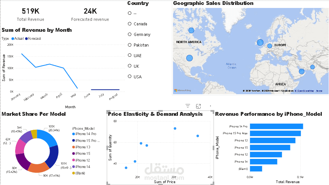Open the filters icon above Price Elasticity chart
The image size is (329, 185).
coord(187,106)
